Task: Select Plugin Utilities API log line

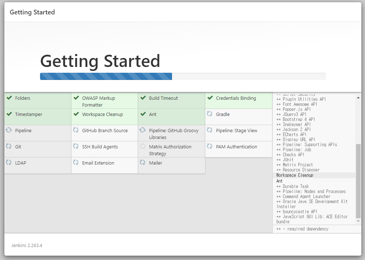Action: 301,99
